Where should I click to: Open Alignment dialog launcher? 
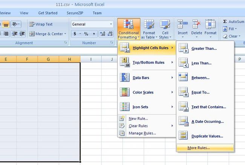click(66, 43)
